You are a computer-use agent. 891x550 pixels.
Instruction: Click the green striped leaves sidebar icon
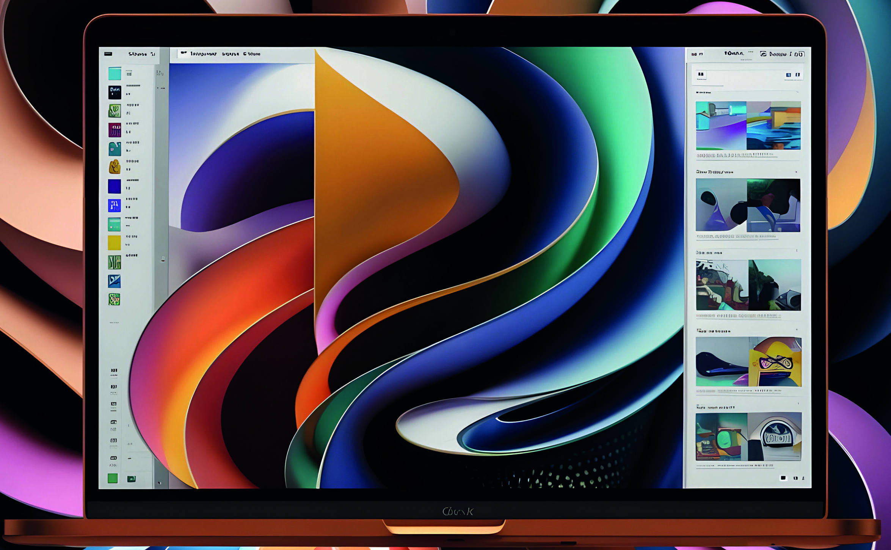(115, 262)
